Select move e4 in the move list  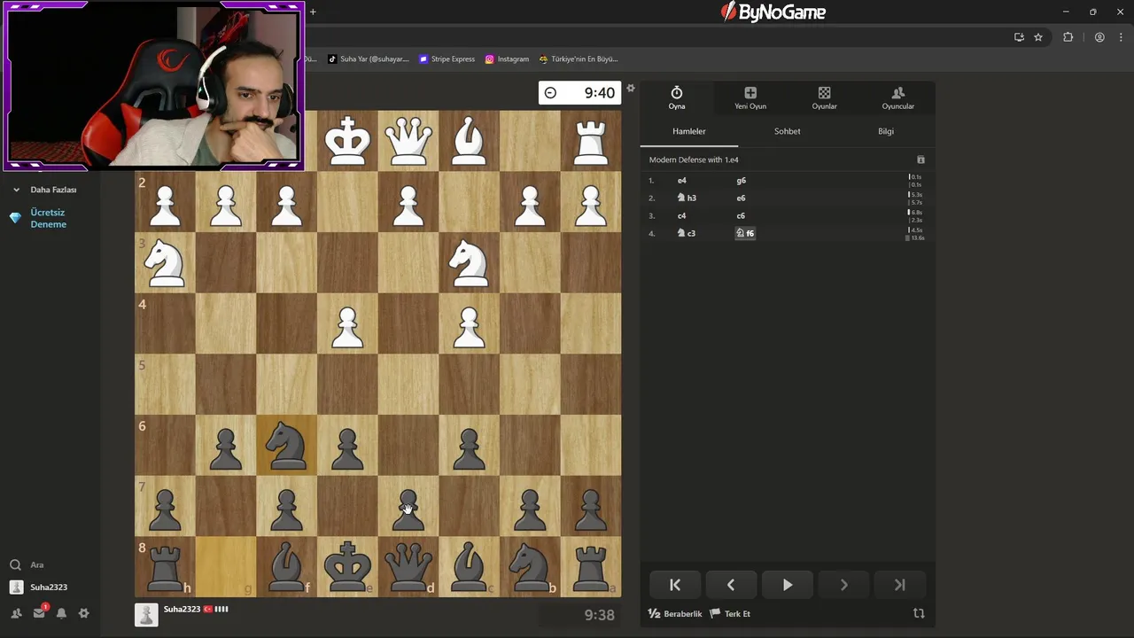(x=682, y=180)
